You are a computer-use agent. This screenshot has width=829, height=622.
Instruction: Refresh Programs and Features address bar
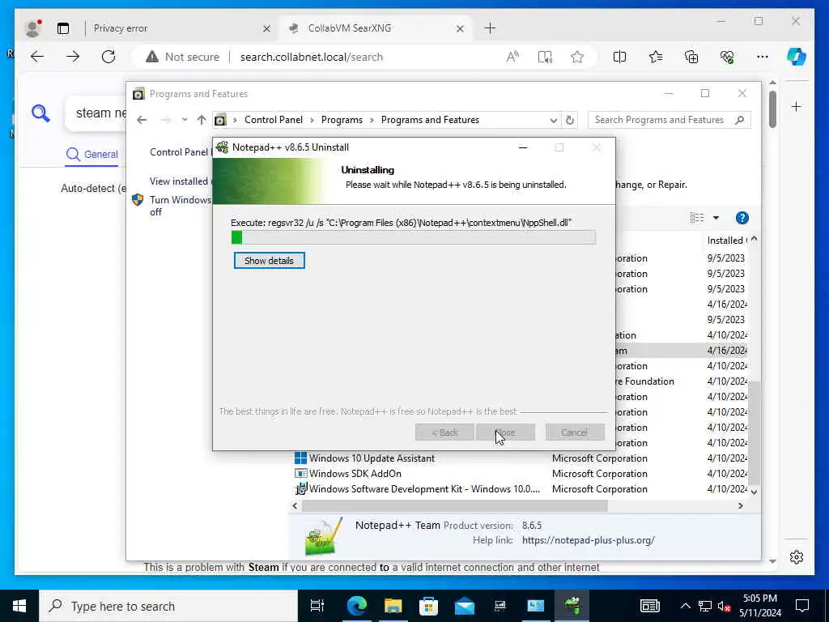point(569,120)
